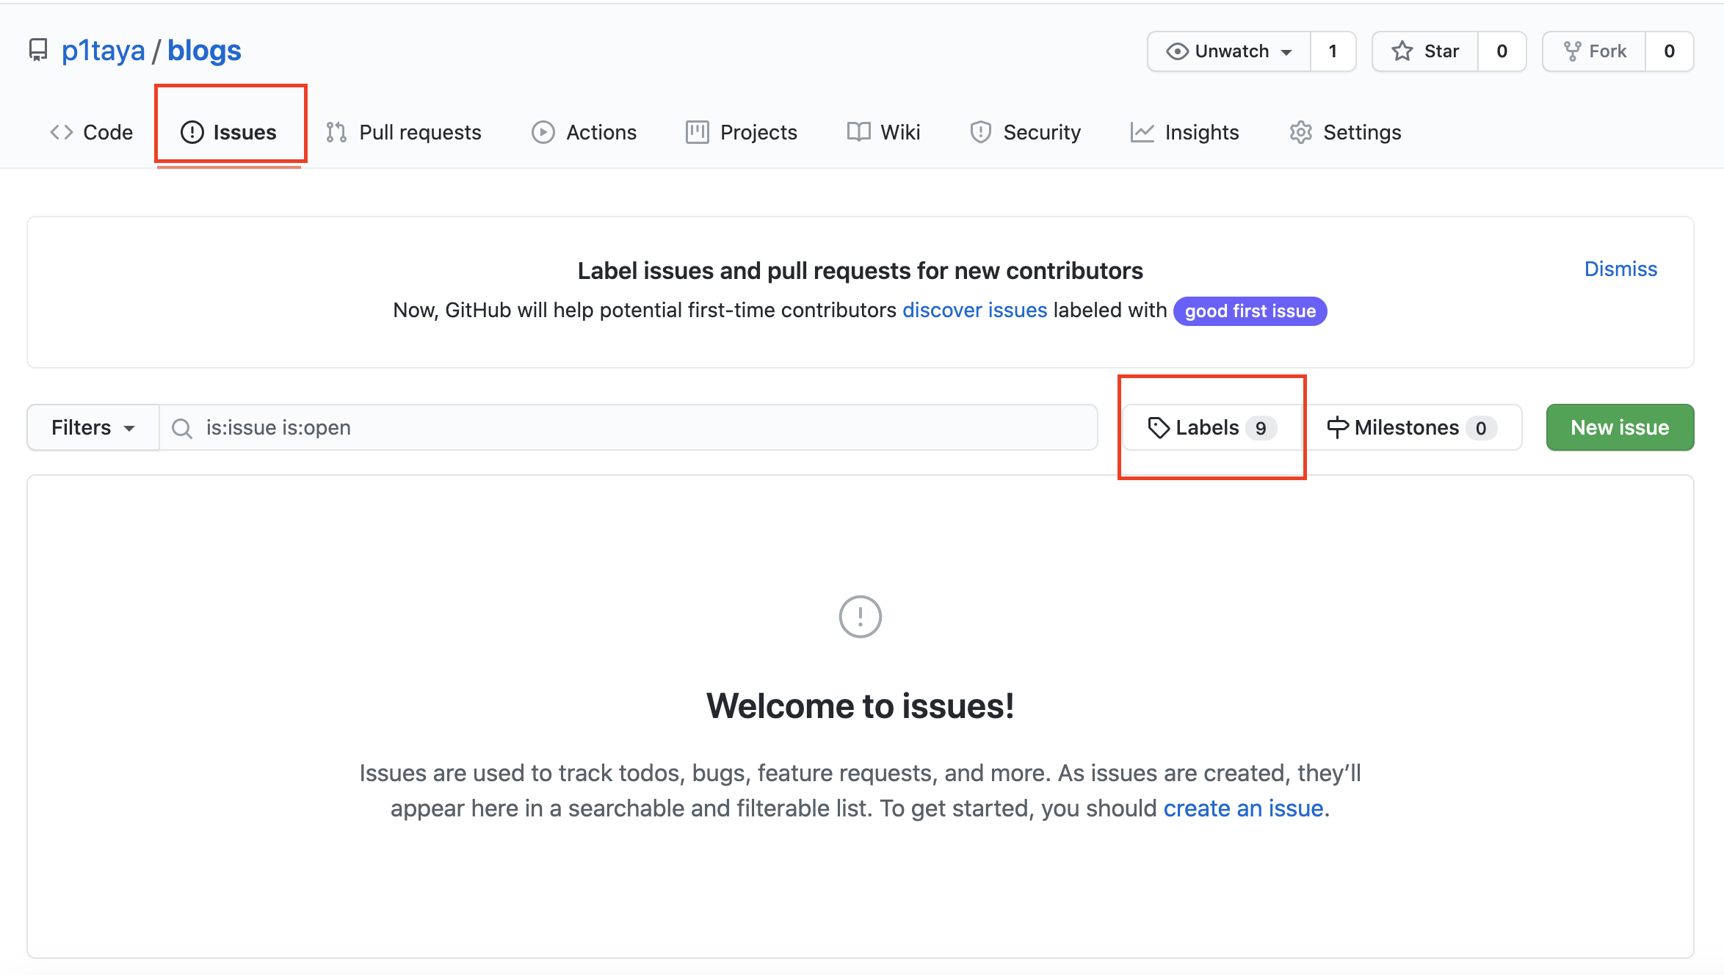Click inside the issue search field
The height and width of the screenshot is (975, 1724).
[587, 427]
